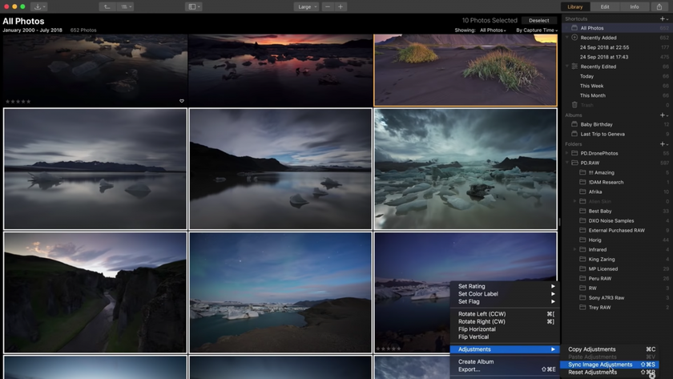Viewport: 673px width, 379px height.
Task: Choose Create Album from context menu
Action: [x=506, y=362]
